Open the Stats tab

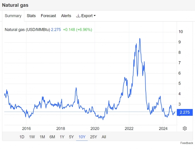pyautogui.click(x=31, y=16)
